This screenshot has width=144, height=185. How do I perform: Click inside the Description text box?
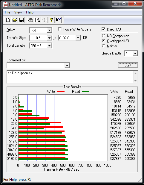(70, 77)
